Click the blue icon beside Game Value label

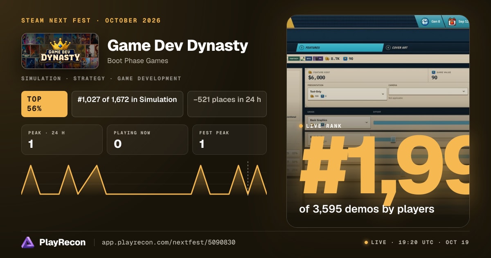pyautogui.click(x=433, y=72)
